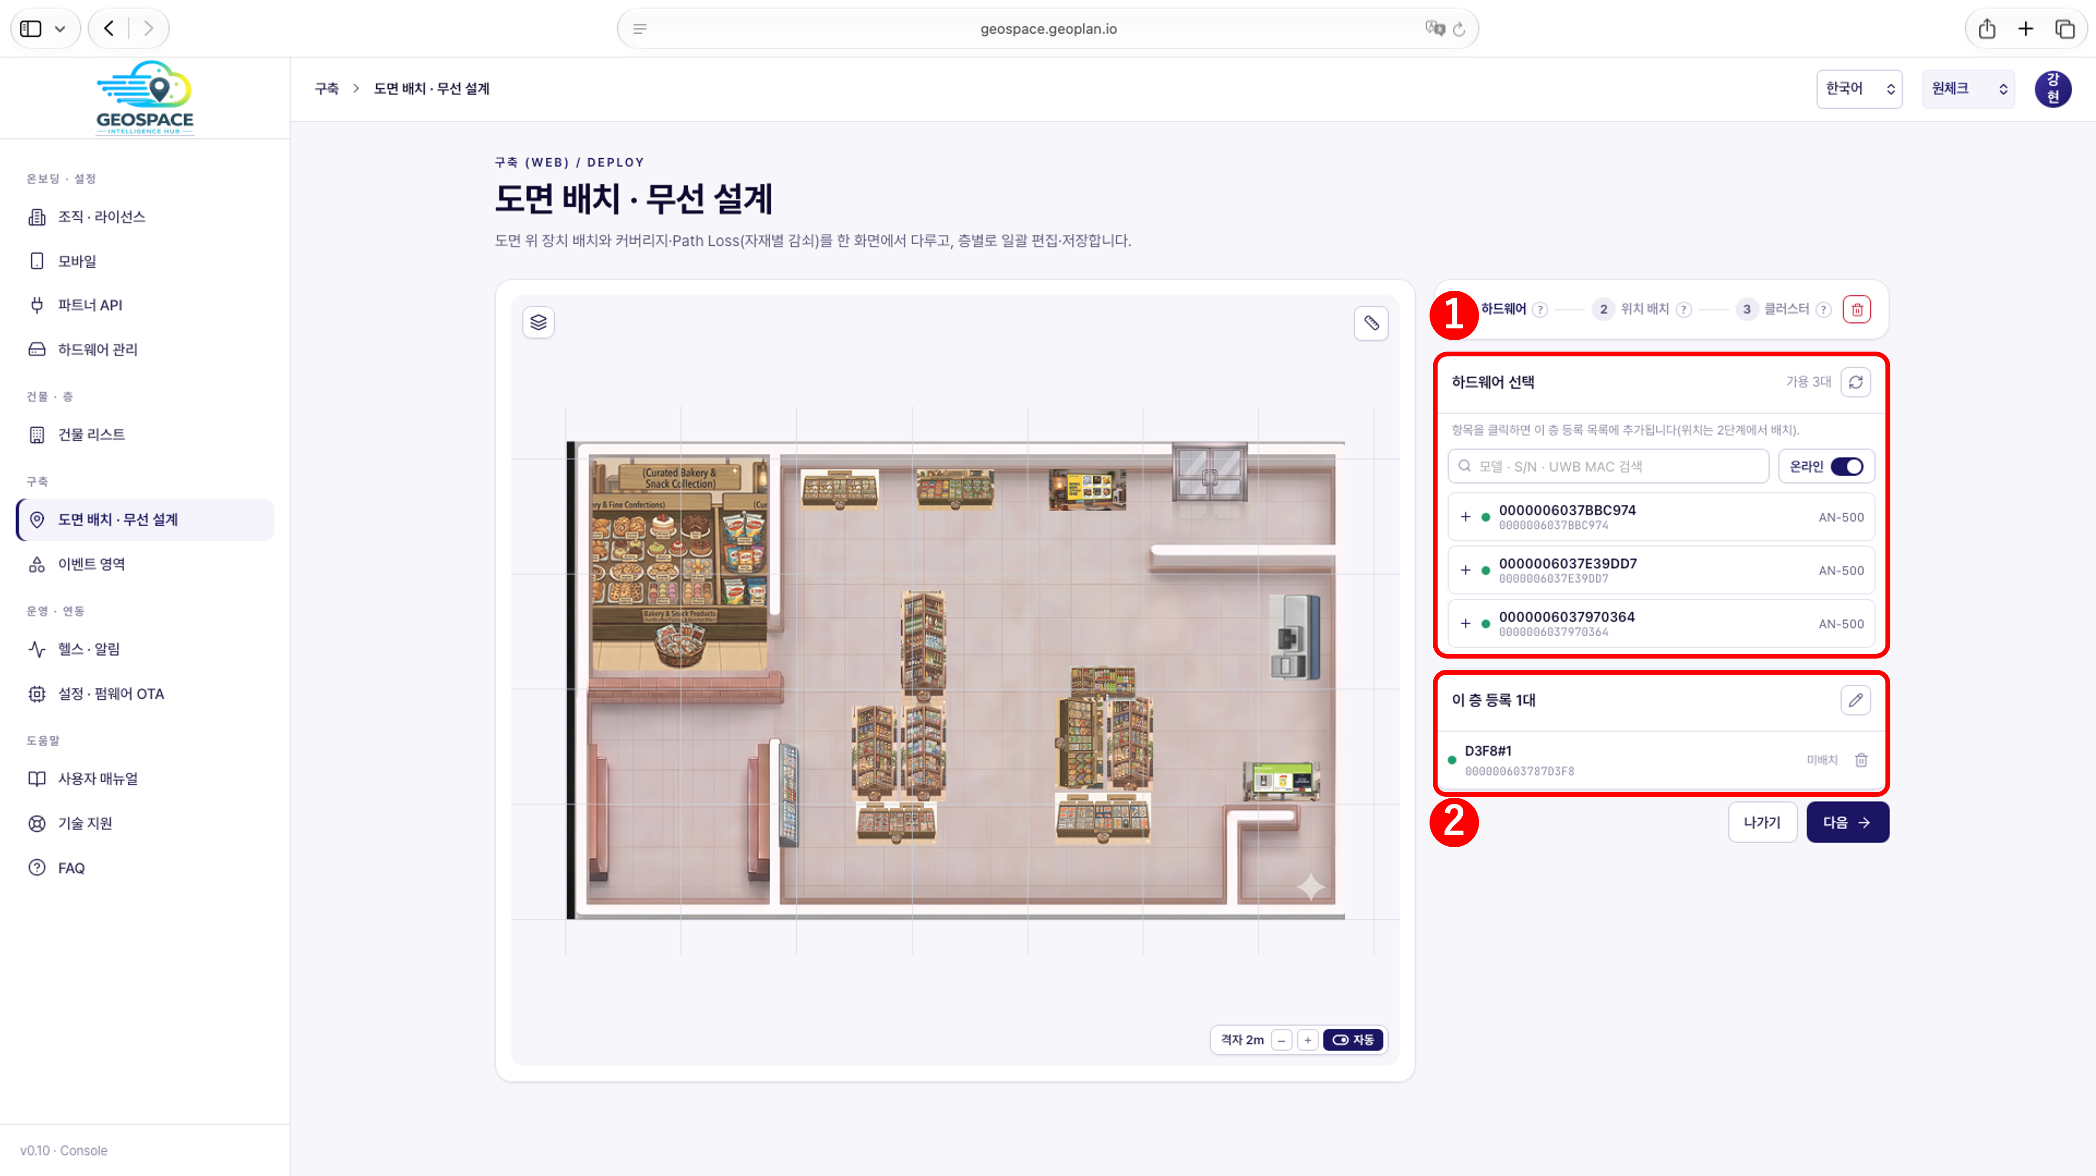Click the 미배치 status of D3F8#1
Viewport: 2096px width, 1176px height.
click(1822, 760)
